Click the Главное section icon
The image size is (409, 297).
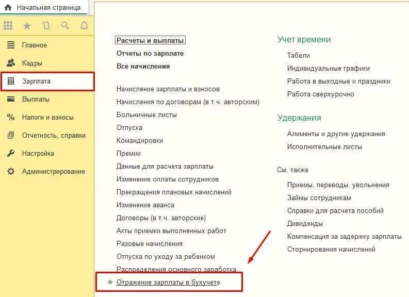(11, 45)
